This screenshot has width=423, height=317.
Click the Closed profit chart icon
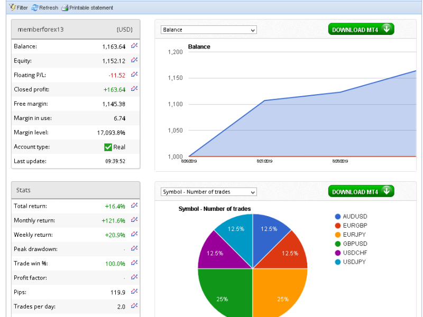click(134, 89)
